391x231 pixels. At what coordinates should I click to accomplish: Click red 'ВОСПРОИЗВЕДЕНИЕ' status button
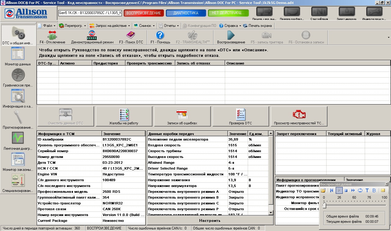pos(144,13)
